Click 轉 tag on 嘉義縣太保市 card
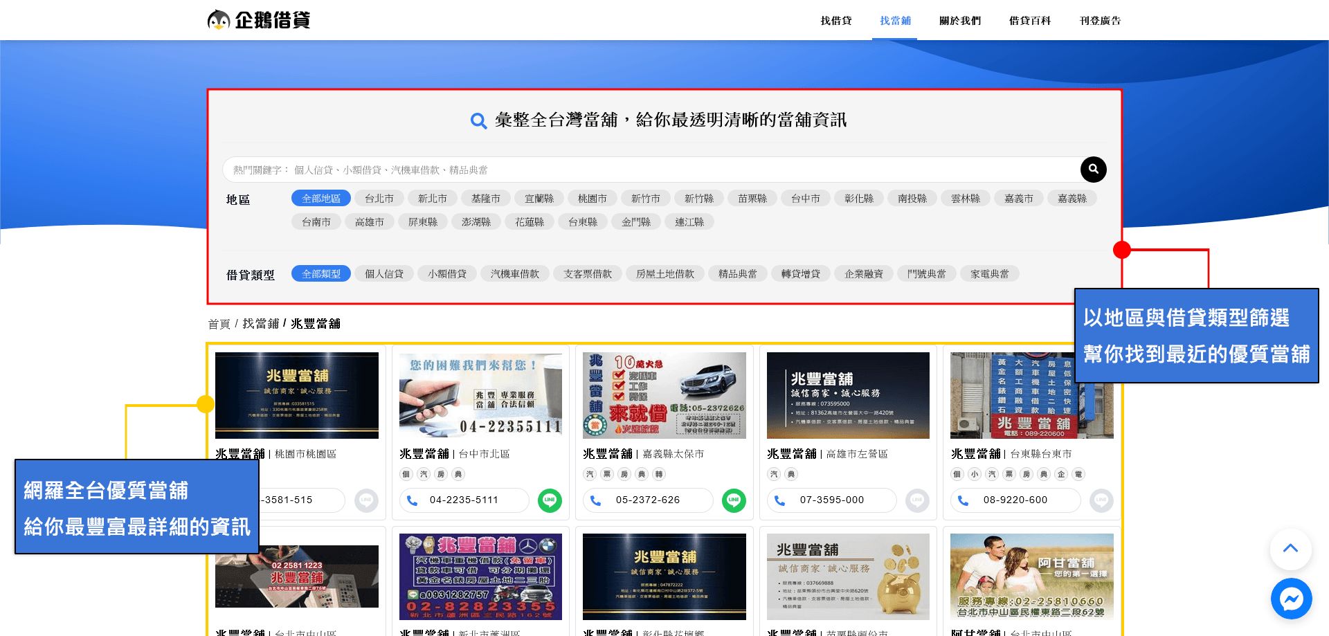 click(659, 474)
